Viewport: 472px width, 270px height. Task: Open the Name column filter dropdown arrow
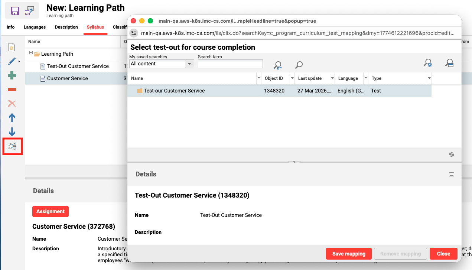pos(259,78)
